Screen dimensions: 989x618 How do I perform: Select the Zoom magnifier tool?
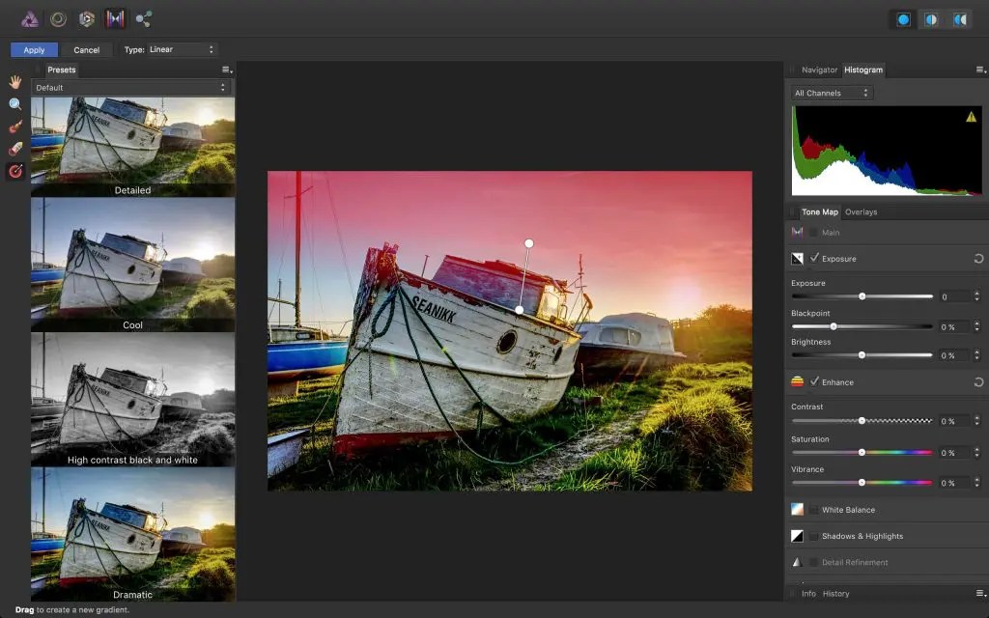point(15,104)
